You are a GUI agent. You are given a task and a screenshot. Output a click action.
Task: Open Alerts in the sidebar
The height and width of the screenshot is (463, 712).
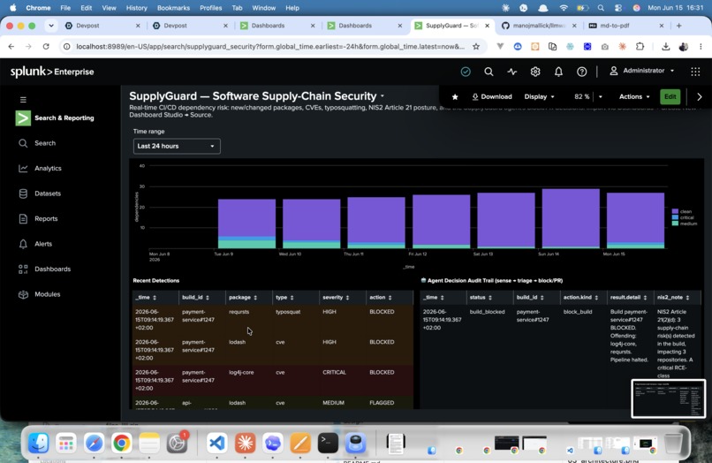point(43,244)
